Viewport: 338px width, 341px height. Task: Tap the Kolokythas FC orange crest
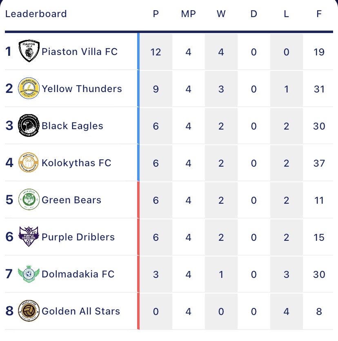[29, 163]
